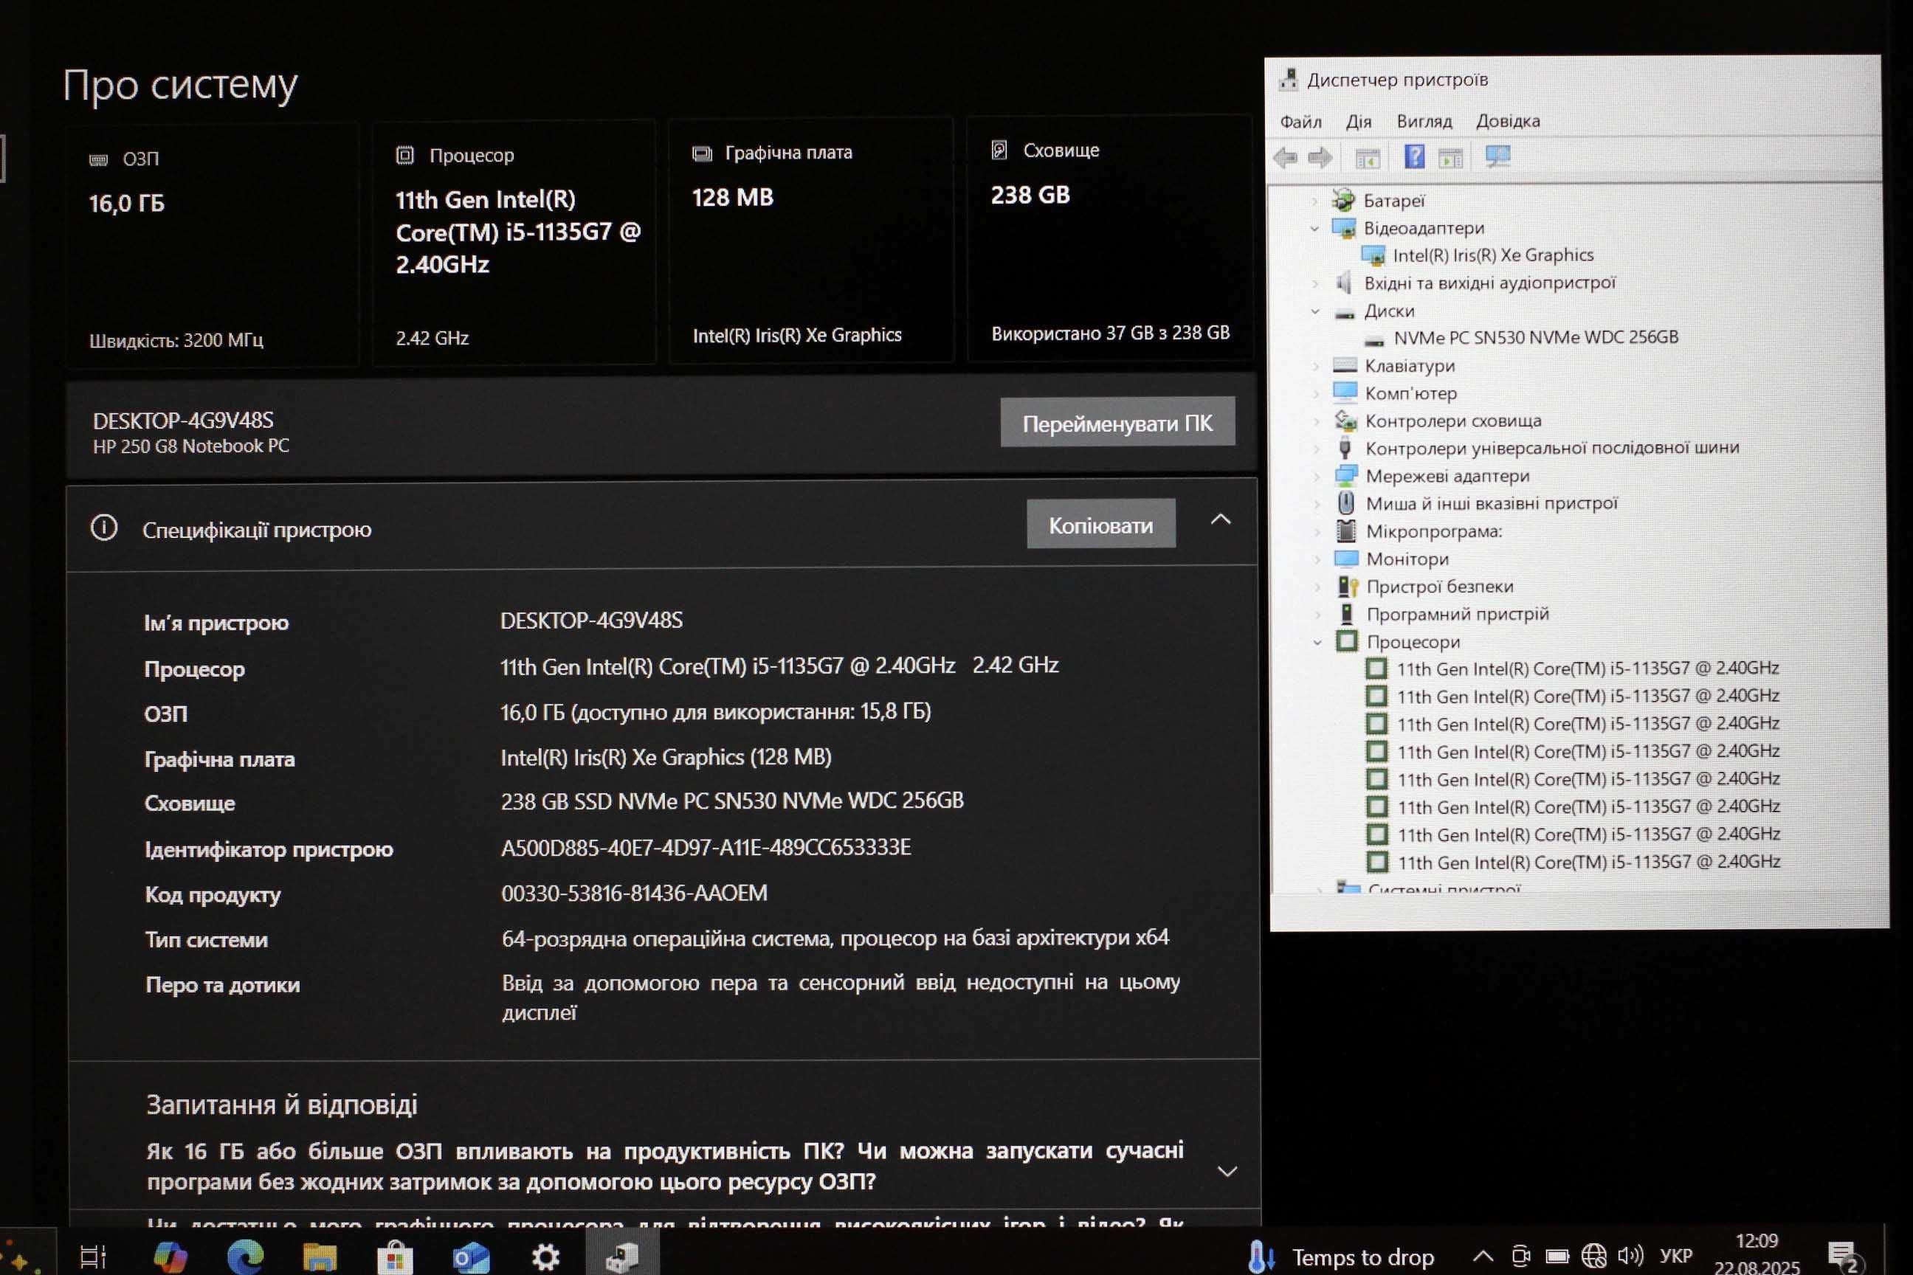Click the Контролери сховища icon

[1345, 421]
